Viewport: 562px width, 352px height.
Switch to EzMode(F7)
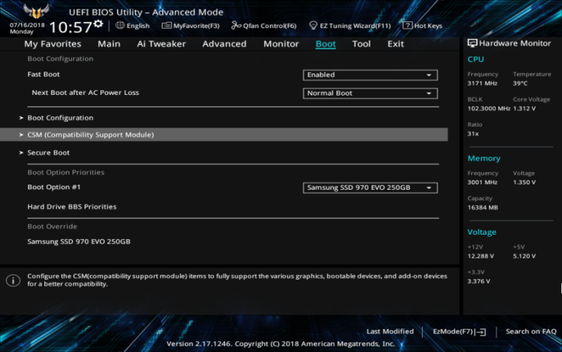click(x=459, y=332)
